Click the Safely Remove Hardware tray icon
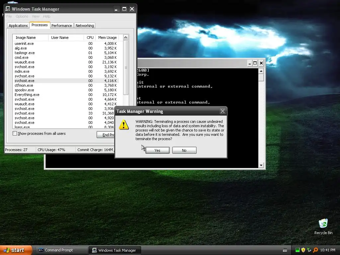Image resolution: width=340 pixels, height=255 pixels. point(309,250)
